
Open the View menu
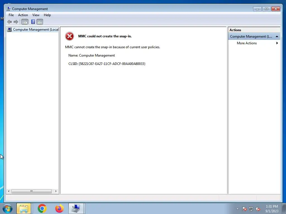[36, 15]
